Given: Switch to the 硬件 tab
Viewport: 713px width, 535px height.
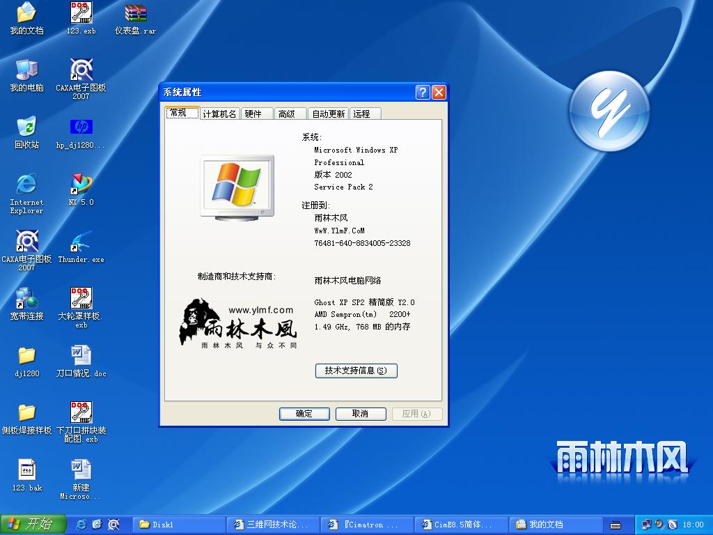Looking at the screenshot, I should tap(257, 114).
